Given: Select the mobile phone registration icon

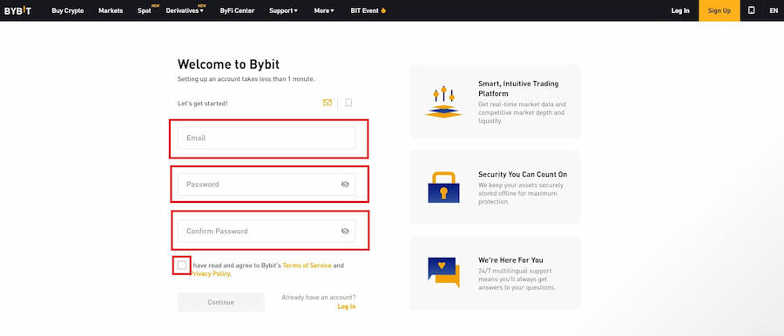Looking at the screenshot, I should click(349, 103).
